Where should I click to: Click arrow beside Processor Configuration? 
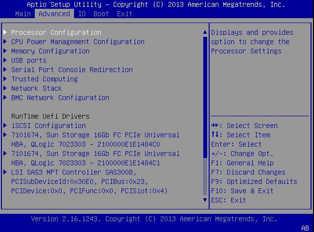coord(5,32)
